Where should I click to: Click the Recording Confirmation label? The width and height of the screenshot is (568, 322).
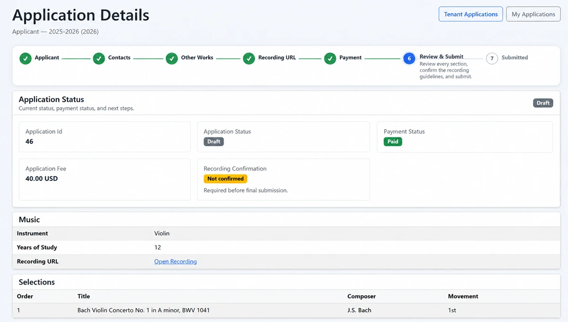pyautogui.click(x=235, y=169)
